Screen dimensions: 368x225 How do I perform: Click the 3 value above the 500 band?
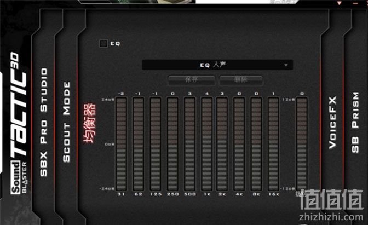pyautogui.click(x=190, y=94)
